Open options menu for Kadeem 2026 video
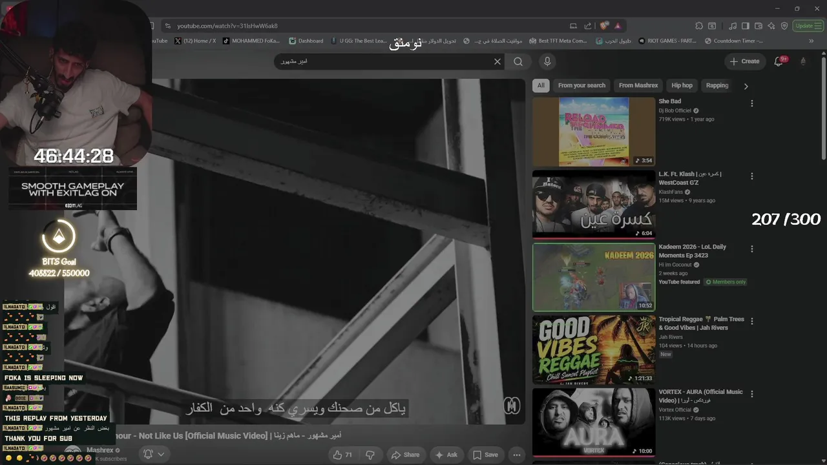Image resolution: width=827 pixels, height=465 pixels. [751, 249]
